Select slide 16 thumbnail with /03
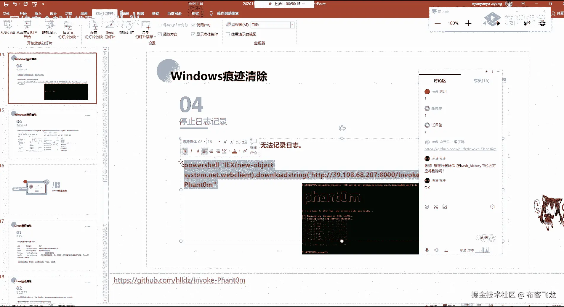Viewport: 564px width, 307px height. click(52, 190)
